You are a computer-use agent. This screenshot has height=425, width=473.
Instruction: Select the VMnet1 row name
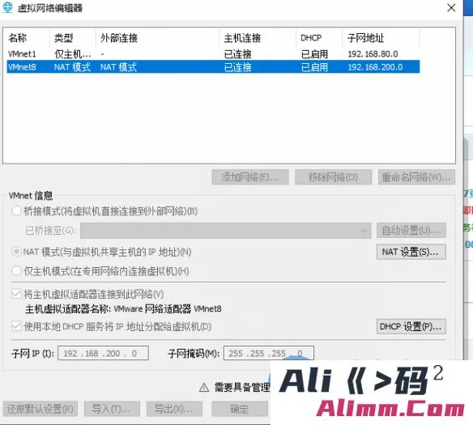(x=22, y=54)
